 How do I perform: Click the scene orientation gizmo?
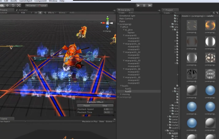(107, 23)
